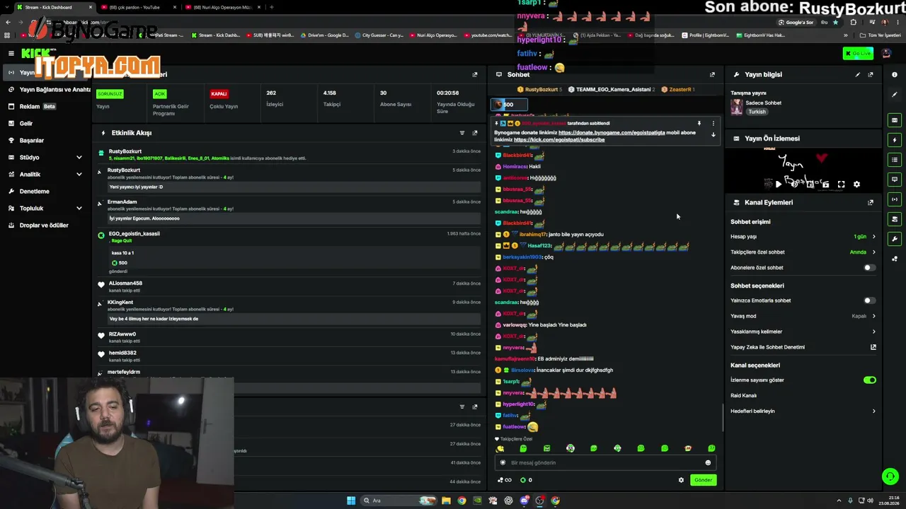Open the green support headset bubble
Viewport: 906px width, 509px height.
[x=890, y=477]
